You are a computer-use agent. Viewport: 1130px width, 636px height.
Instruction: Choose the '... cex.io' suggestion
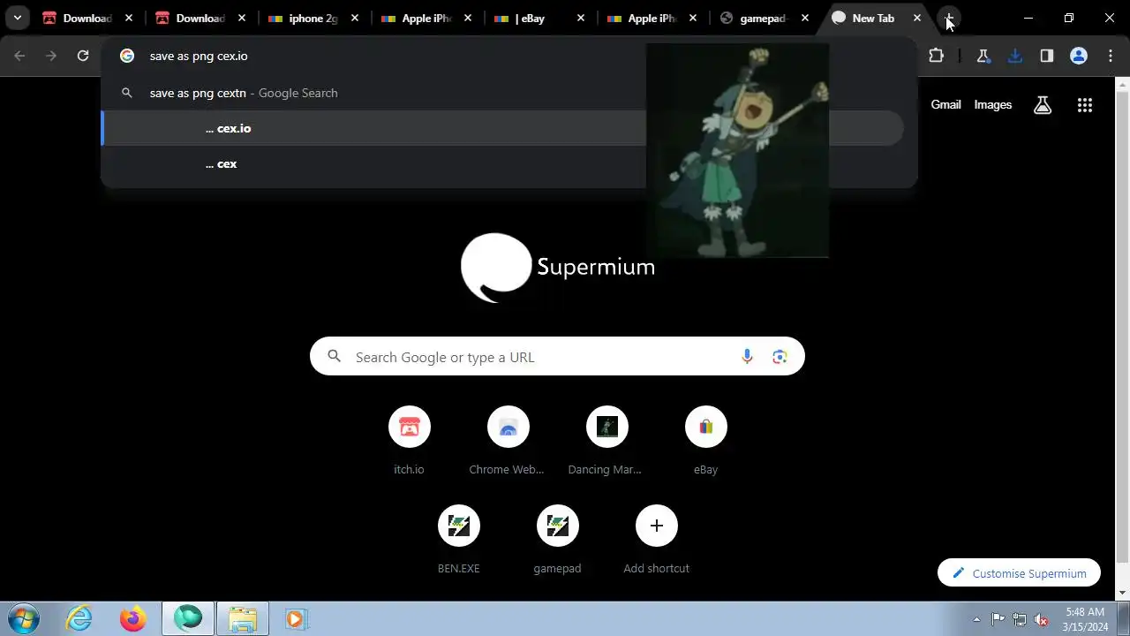[503, 128]
